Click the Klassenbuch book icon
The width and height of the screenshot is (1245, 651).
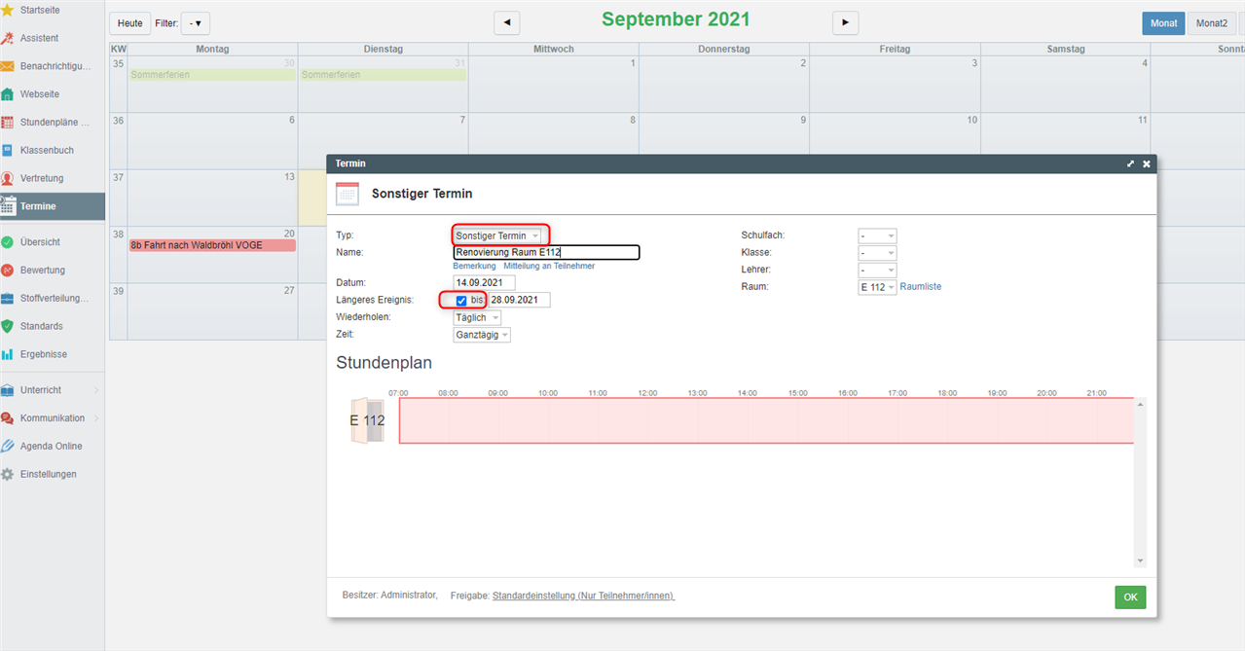8,150
